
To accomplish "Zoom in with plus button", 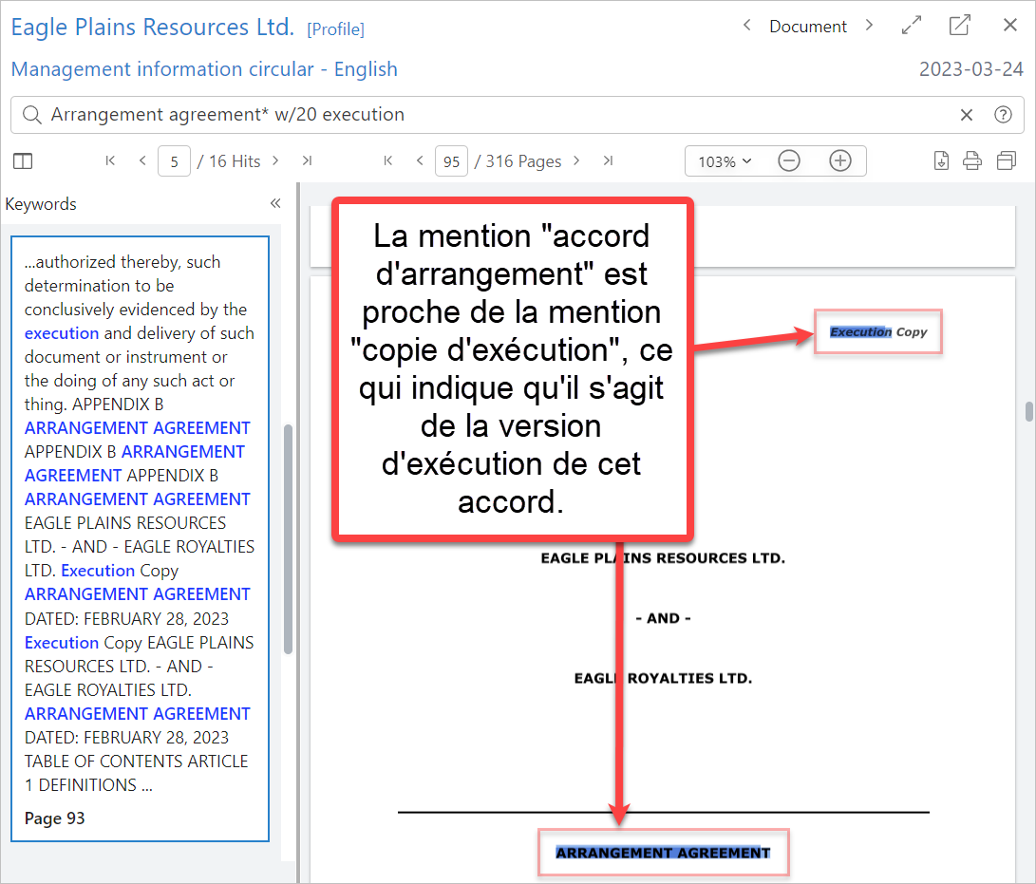I will coord(840,160).
